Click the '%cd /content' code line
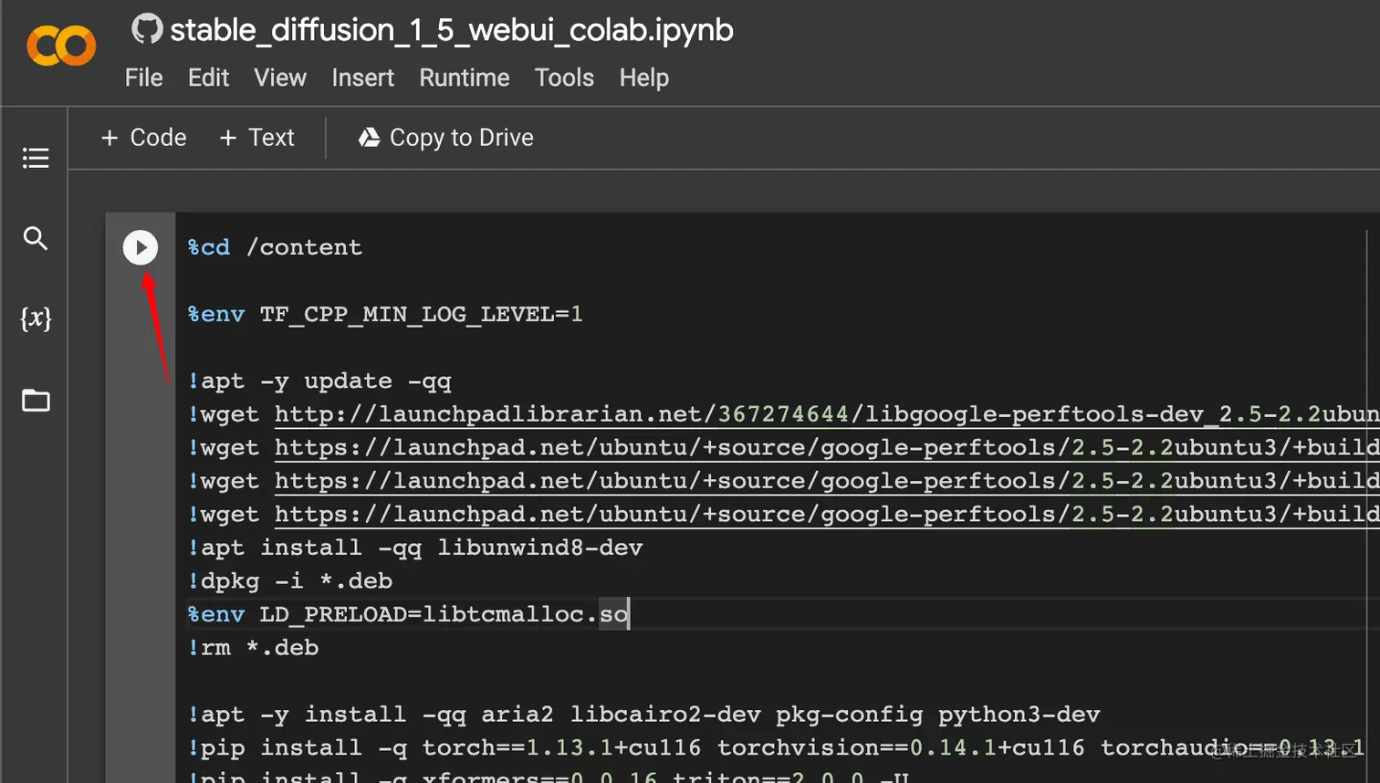 pyautogui.click(x=275, y=247)
